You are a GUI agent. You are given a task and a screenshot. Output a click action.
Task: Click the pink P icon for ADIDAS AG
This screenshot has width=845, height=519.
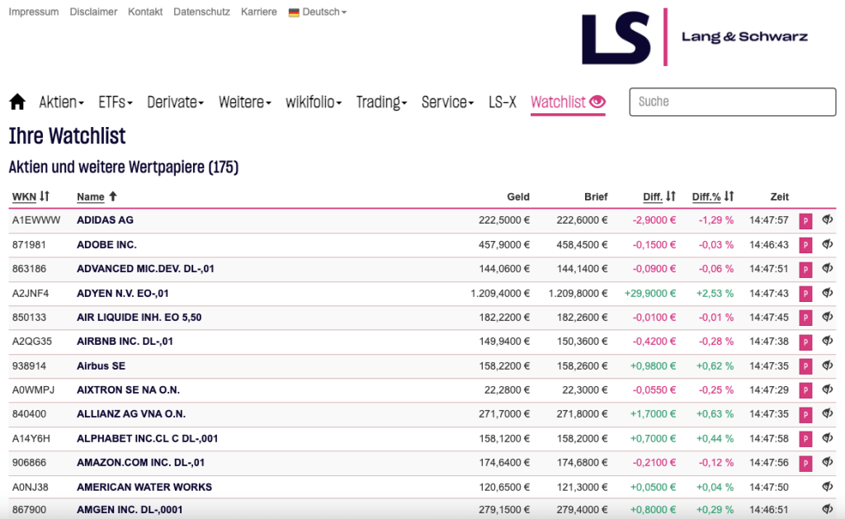click(805, 221)
